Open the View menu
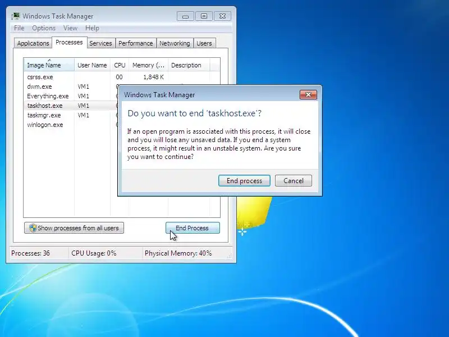This screenshot has height=337, width=449. 70,28
